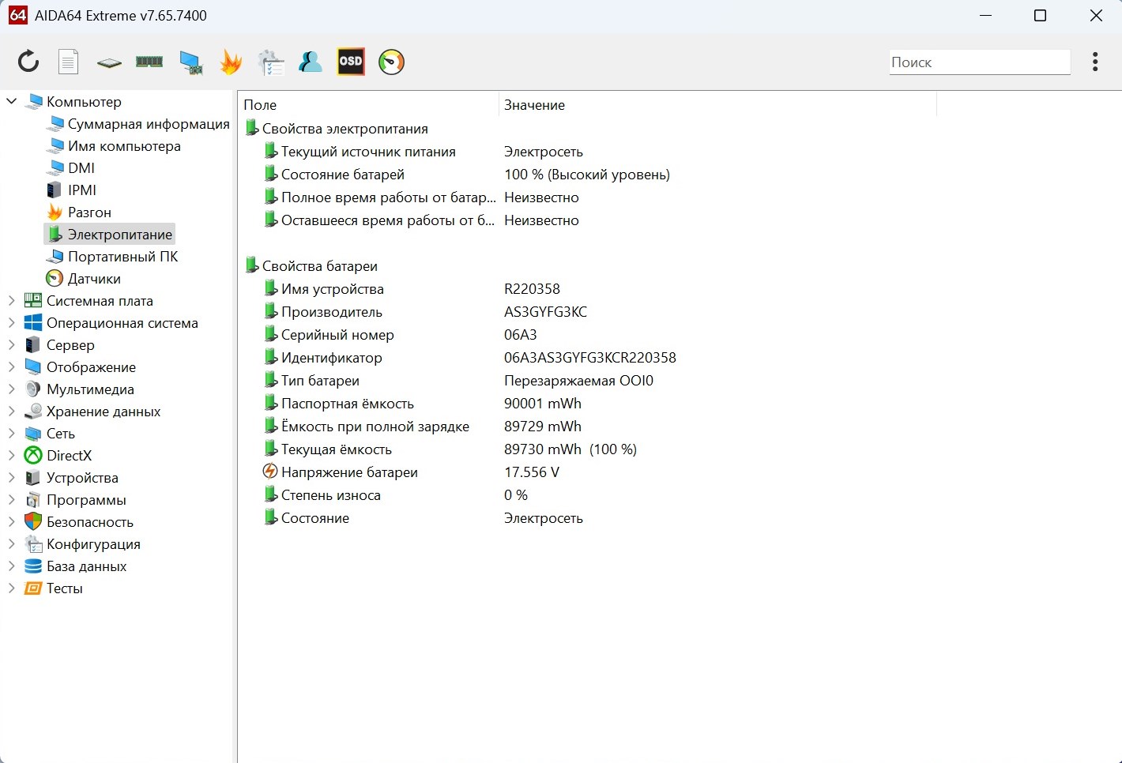
Task: Expand the Хранение данных node
Action: 12,411
